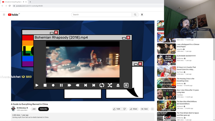The width and height of the screenshot is (215, 121).
Task: Go back with browser back arrow
Action: point(2,6)
